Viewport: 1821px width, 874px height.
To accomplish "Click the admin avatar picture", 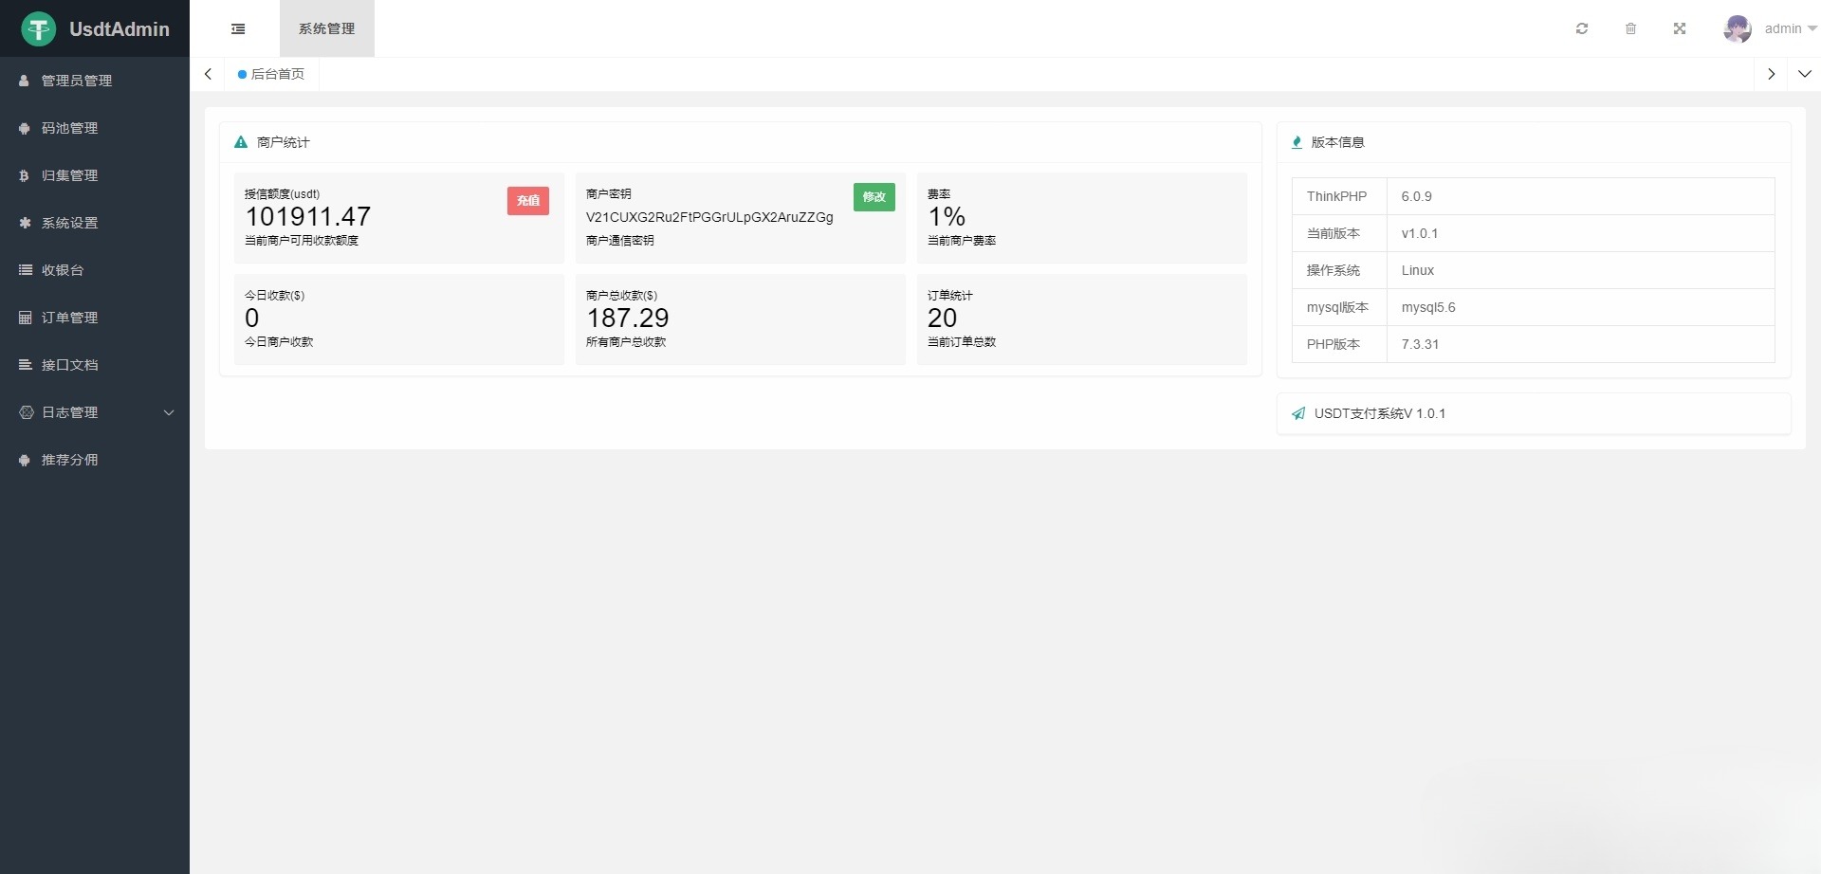I will click(x=1738, y=28).
